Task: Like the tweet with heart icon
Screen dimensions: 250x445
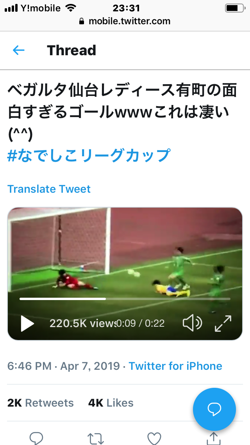Action: [154, 438]
